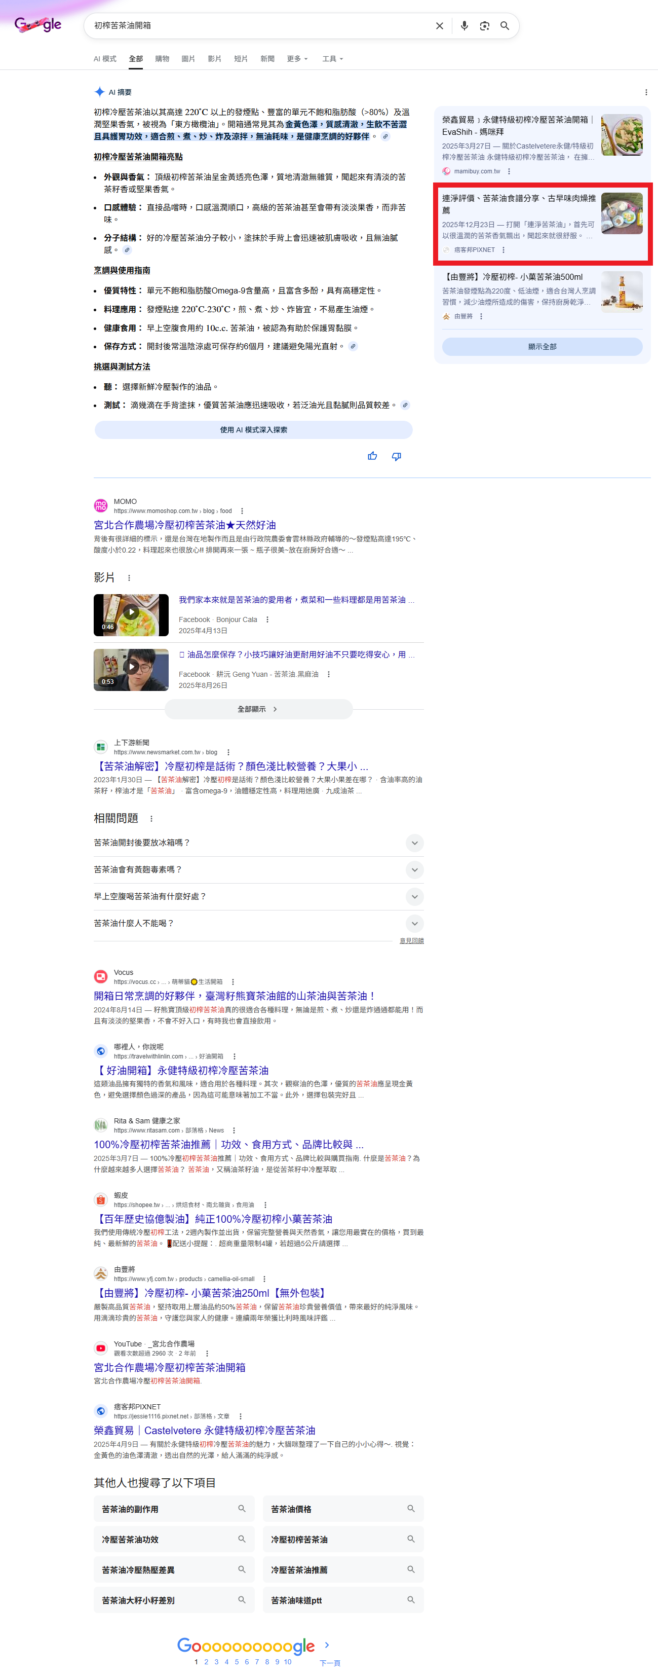Click the camera image search icon
The height and width of the screenshot is (1679, 658).
[x=484, y=25]
